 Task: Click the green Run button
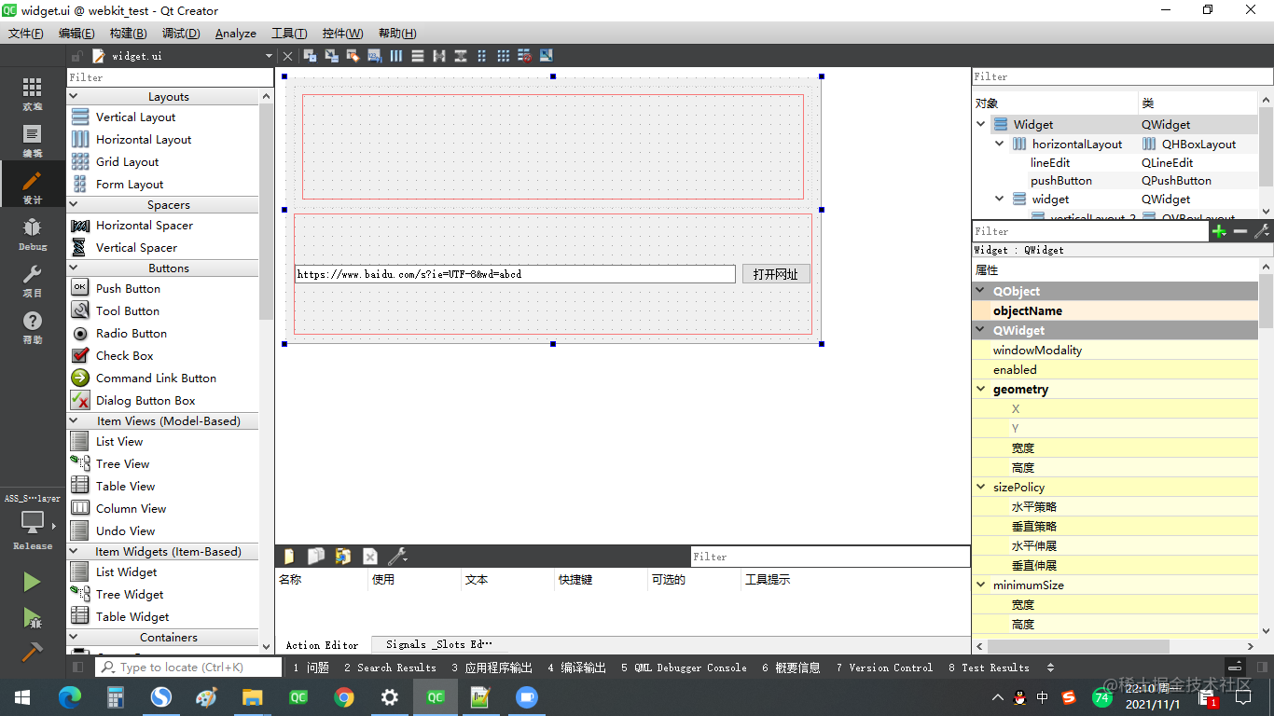[32, 583]
